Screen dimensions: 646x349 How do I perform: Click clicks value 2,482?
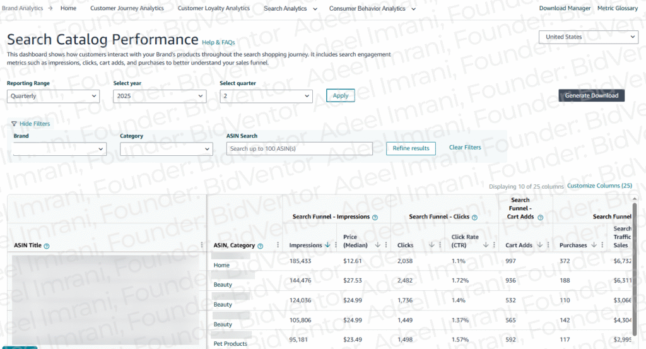(x=405, y=281)
